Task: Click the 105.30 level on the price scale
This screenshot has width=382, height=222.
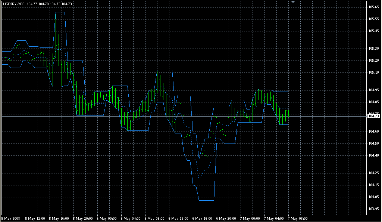Action: tap(373, 49)
